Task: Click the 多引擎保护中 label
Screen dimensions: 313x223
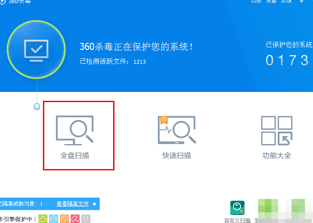Action: click(x=18, y=219)
